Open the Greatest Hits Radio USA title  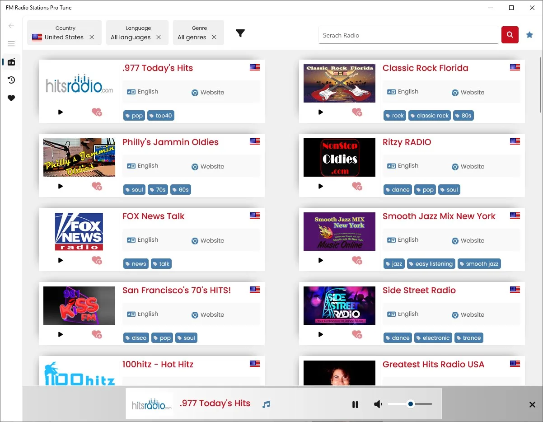click(x=433, y=364)
